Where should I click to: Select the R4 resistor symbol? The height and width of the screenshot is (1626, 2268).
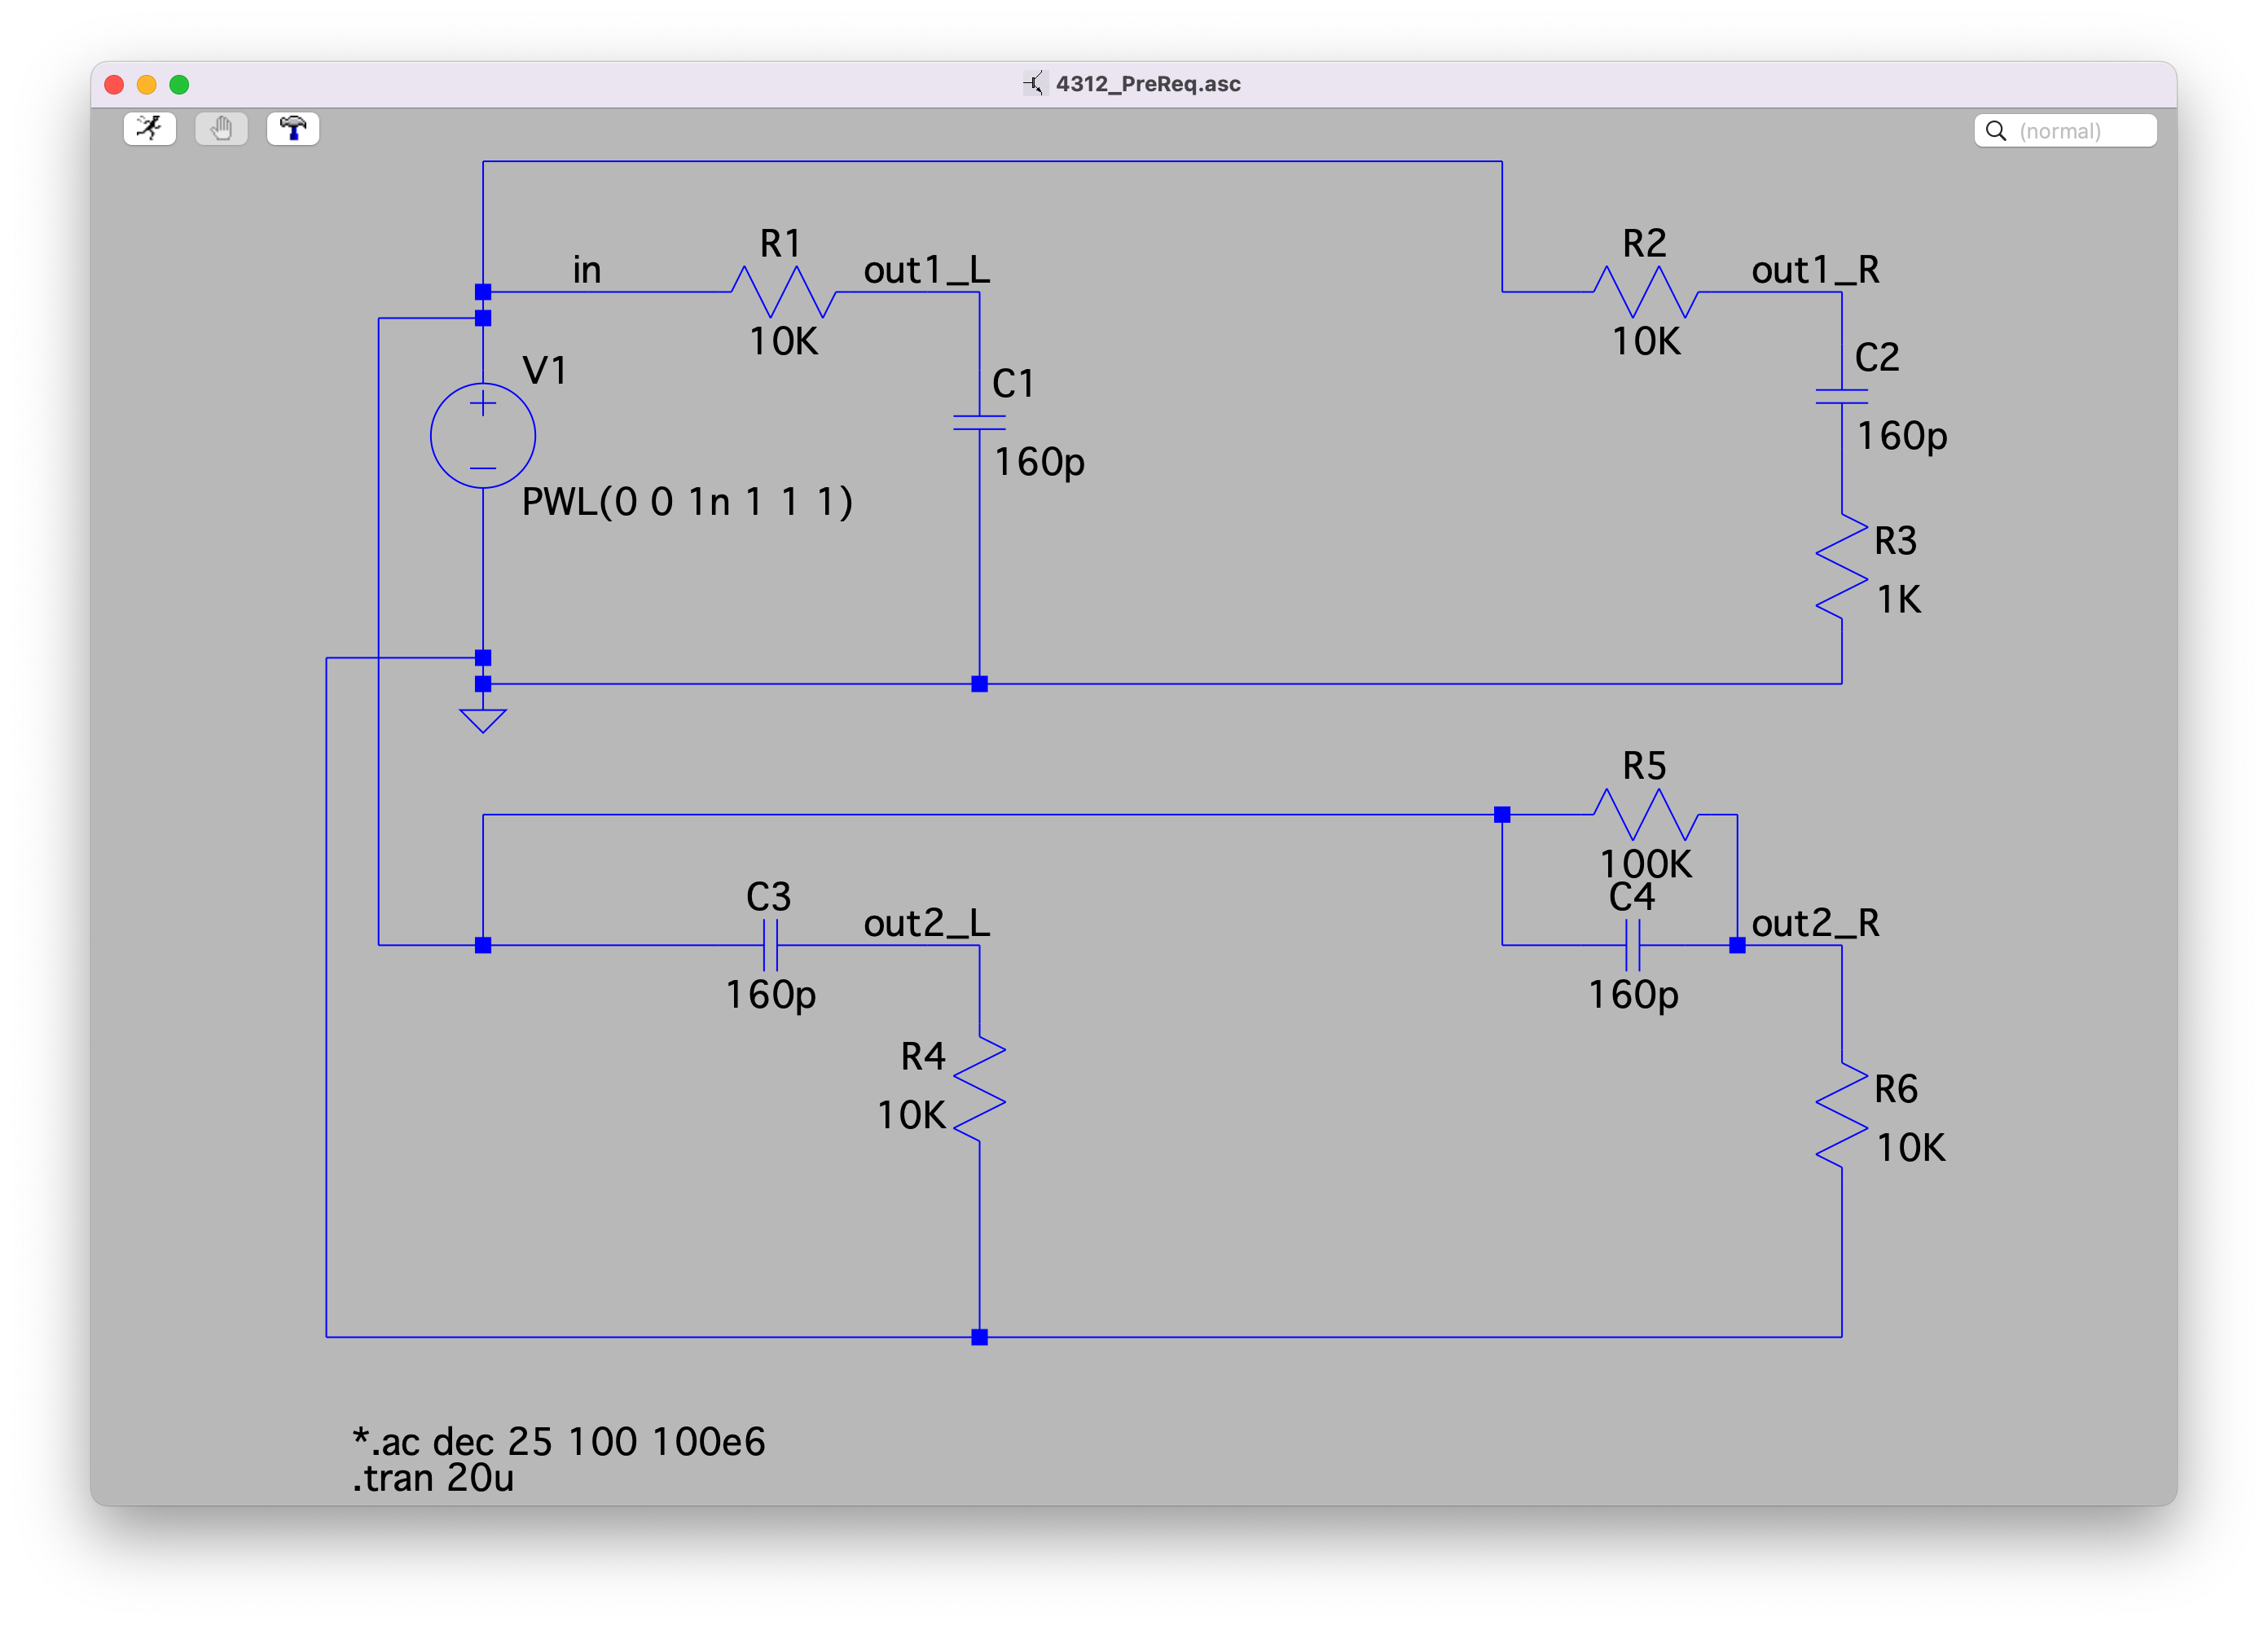(x=979, y=1089)
